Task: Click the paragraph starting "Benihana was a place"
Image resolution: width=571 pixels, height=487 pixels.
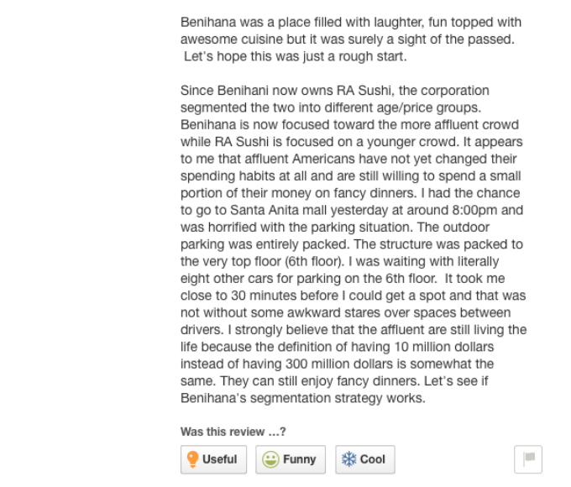Action: click(351, 39)
